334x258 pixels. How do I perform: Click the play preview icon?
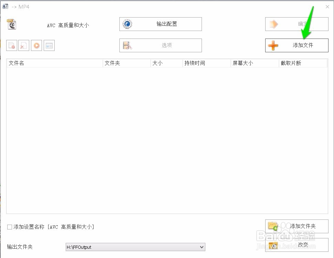pos(36,45)
